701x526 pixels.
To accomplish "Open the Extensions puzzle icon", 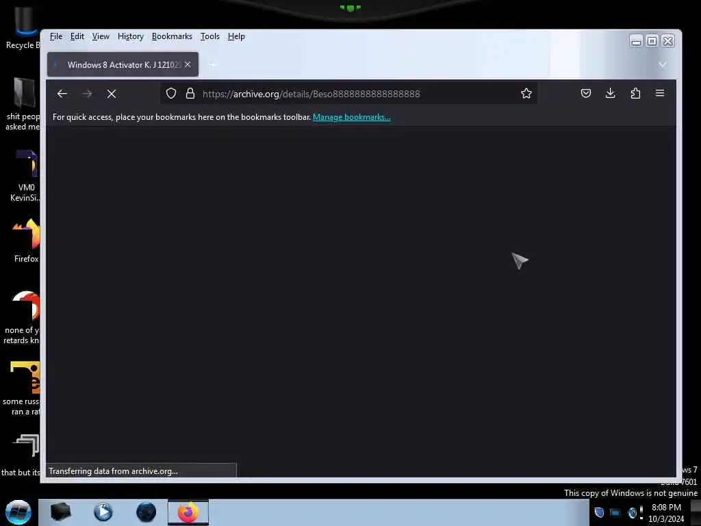I will [x=635, y=93].
